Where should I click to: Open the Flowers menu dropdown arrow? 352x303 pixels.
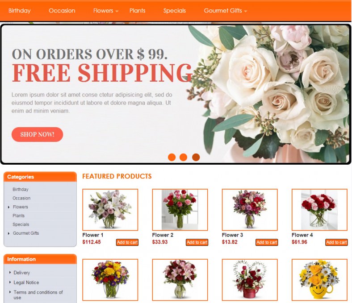coord(117,11)
